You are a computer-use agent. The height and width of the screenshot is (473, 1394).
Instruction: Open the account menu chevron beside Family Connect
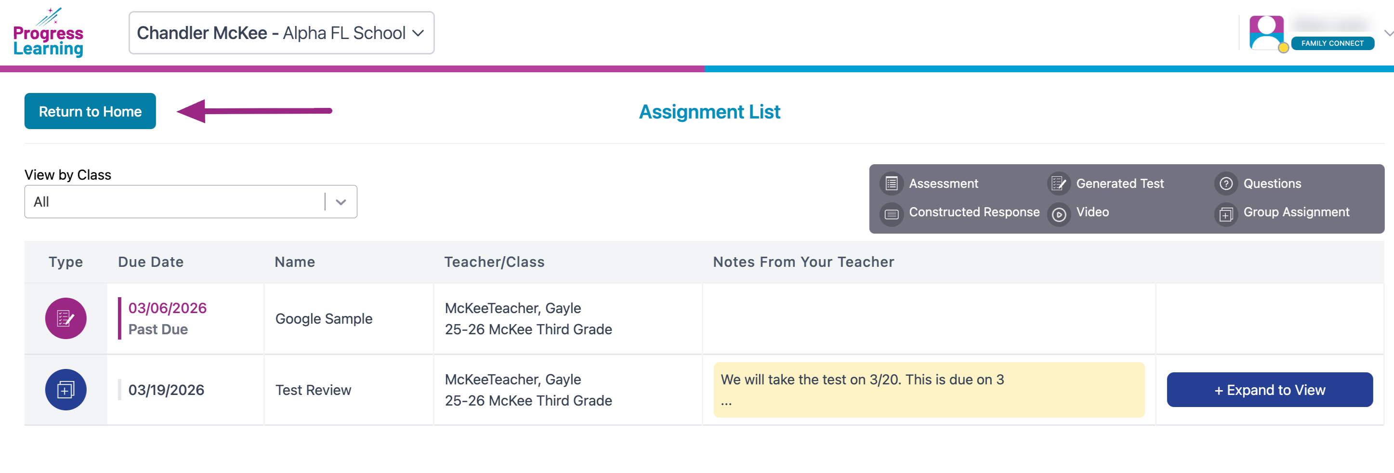(x=1388, y=34)
